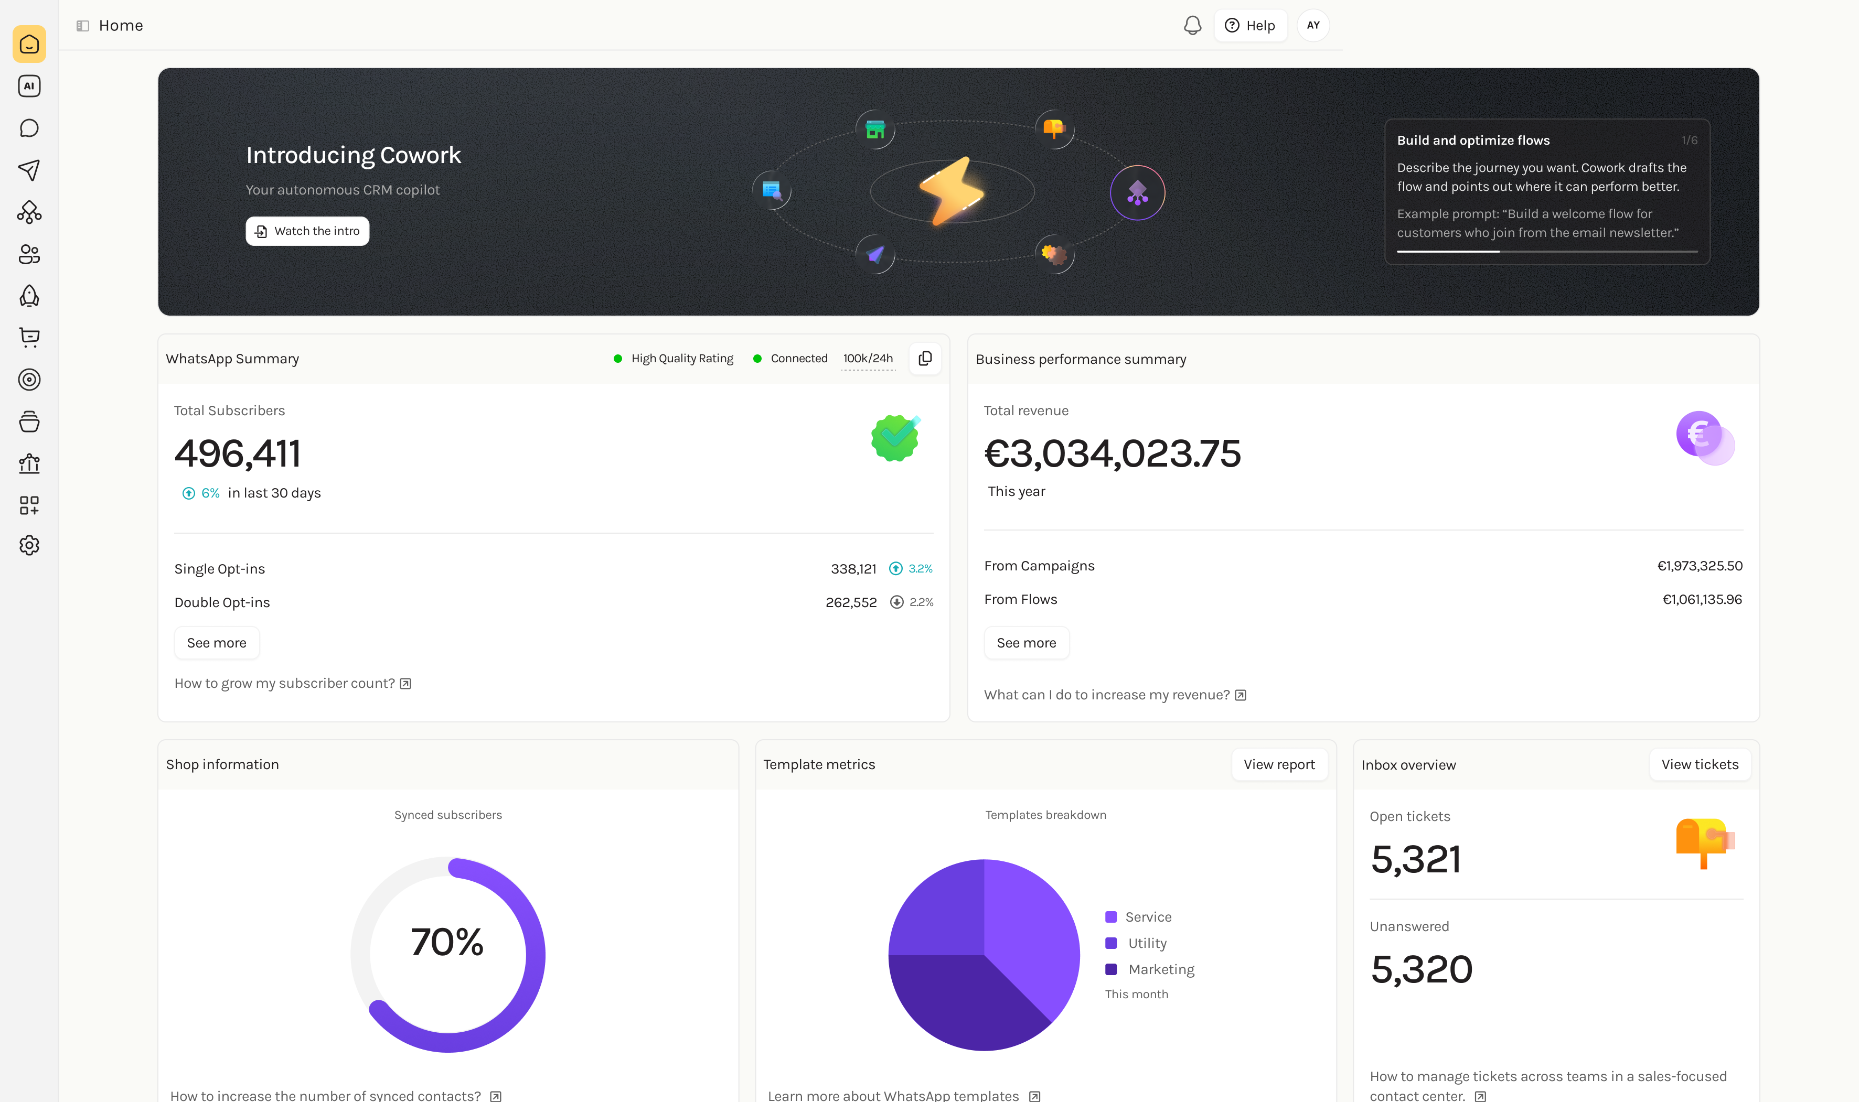This screenshot has width=1859, height=1102.
Task: Open campaigns paper plane icon
Action: (29, 170)
